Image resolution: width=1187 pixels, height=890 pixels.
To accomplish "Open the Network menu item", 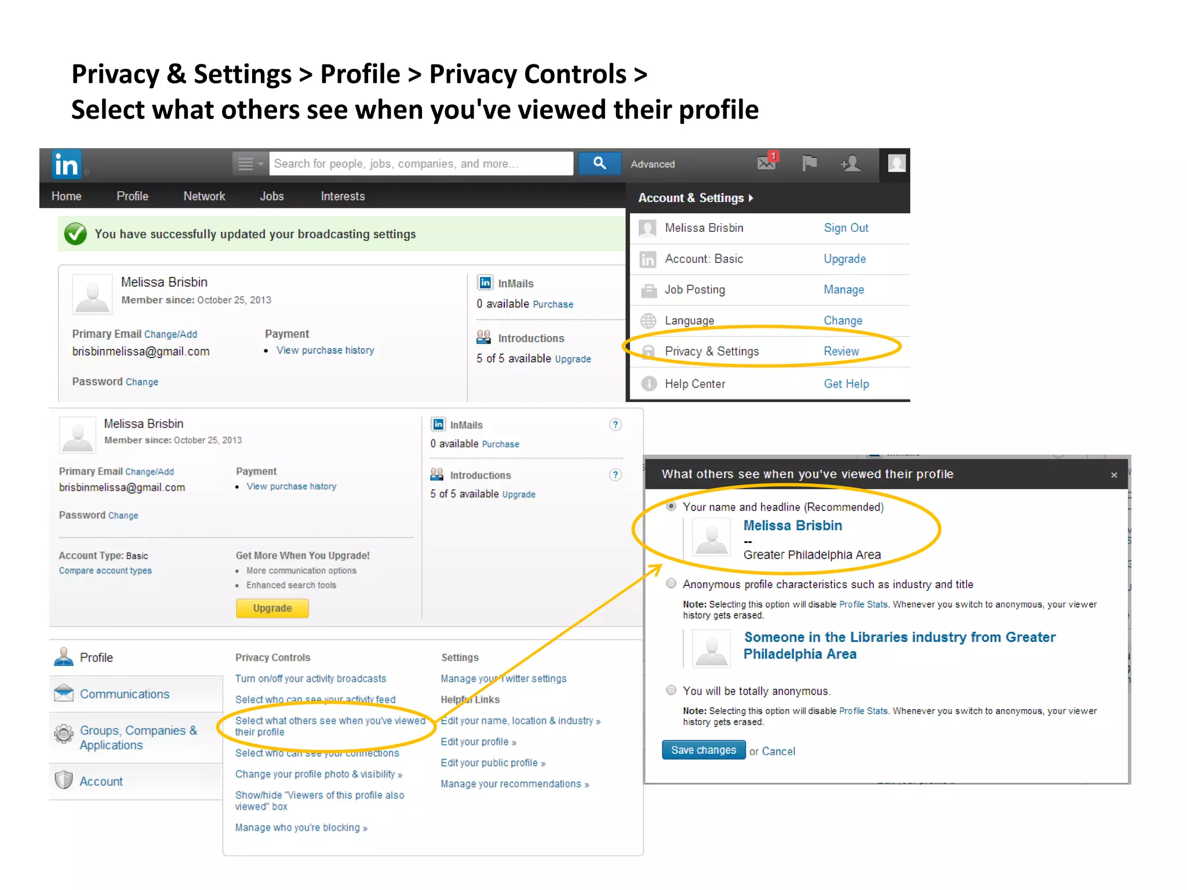I will 204,196.
